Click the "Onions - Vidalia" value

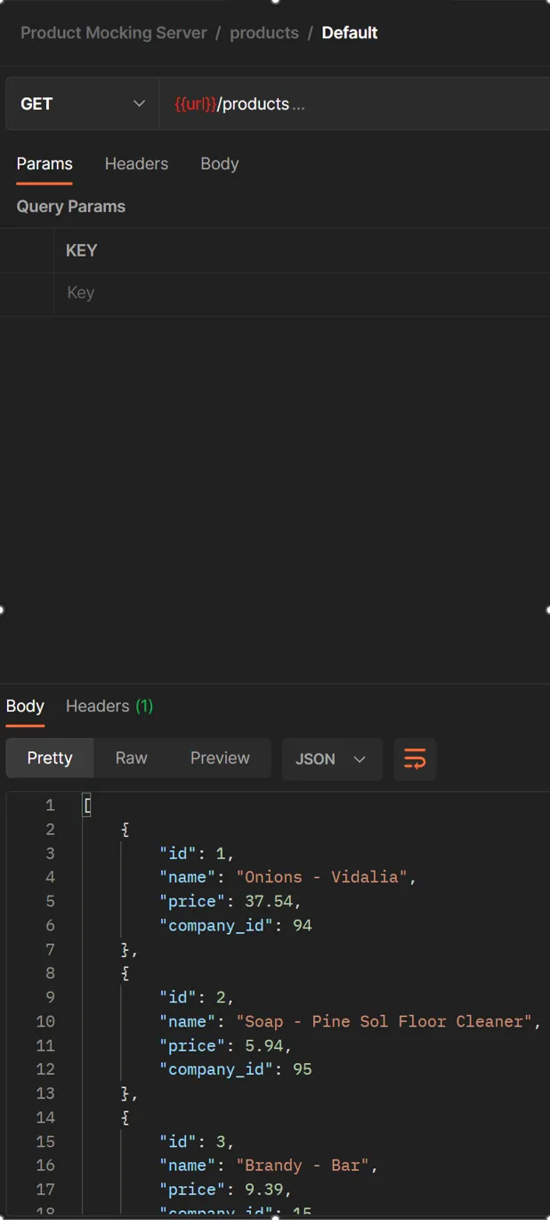321,878
